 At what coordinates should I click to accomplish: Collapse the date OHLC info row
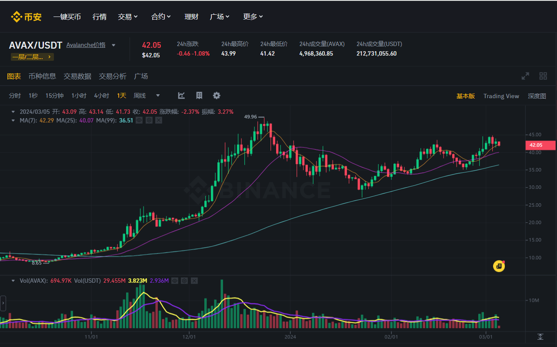coord(13,112)
